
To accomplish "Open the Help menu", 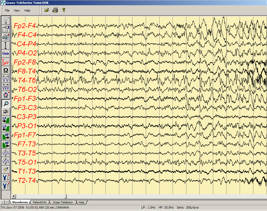I will (x=27, y=10).
